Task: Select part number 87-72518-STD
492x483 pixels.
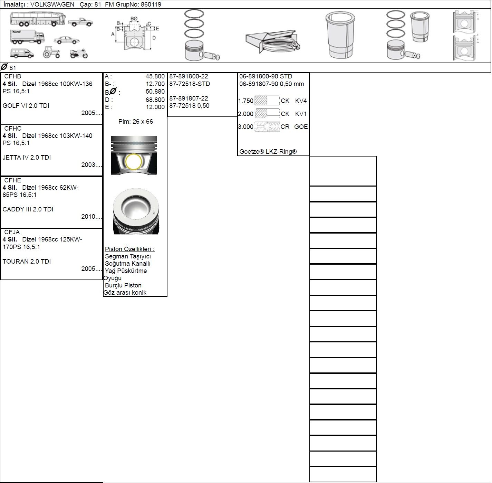Action: pyautogui.click(x=190, y=84)
